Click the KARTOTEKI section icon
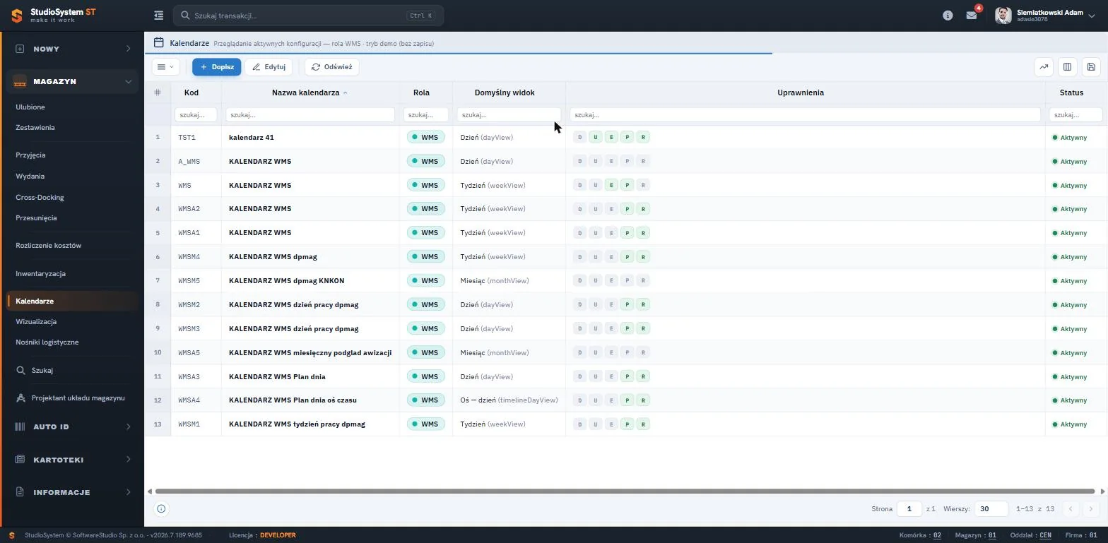This screenshot has height=543, width=1108. click(20, 460)
